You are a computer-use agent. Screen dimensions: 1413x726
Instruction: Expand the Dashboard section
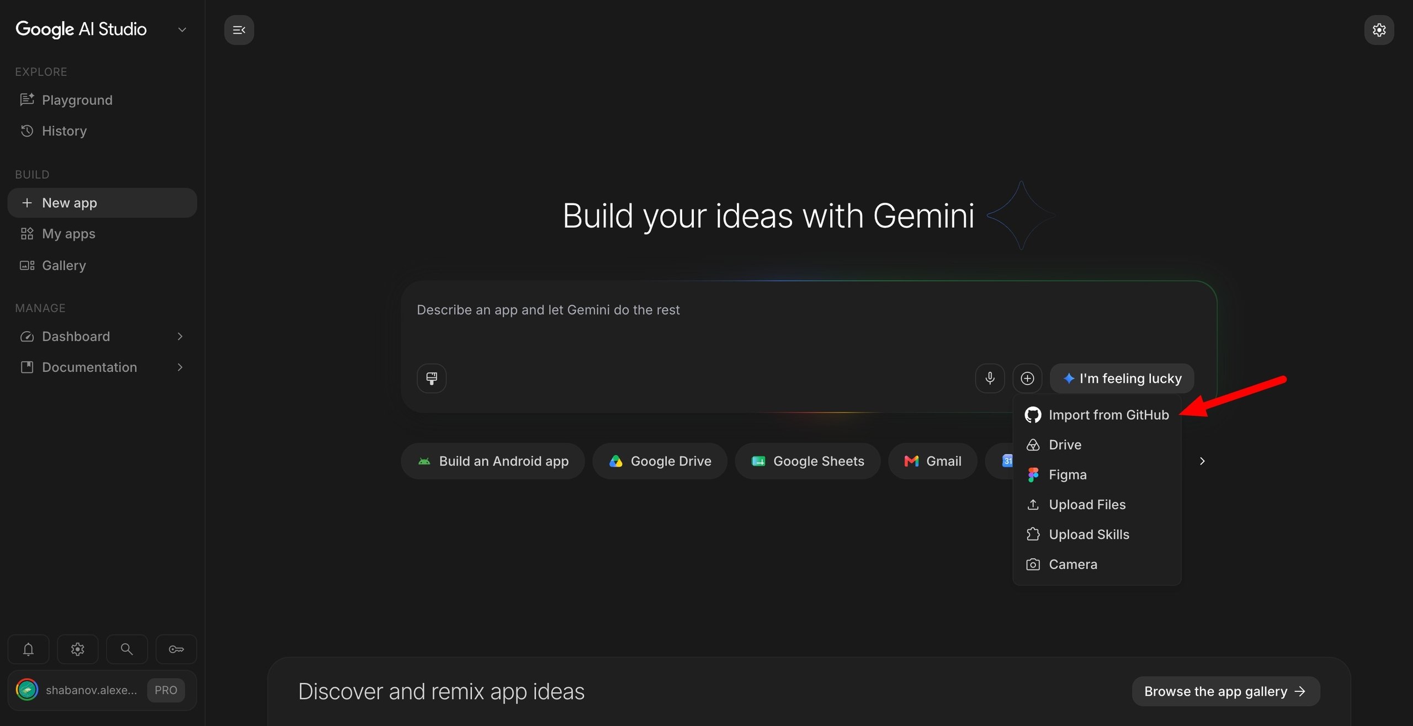pyautogui.click(x=180, y=337)
